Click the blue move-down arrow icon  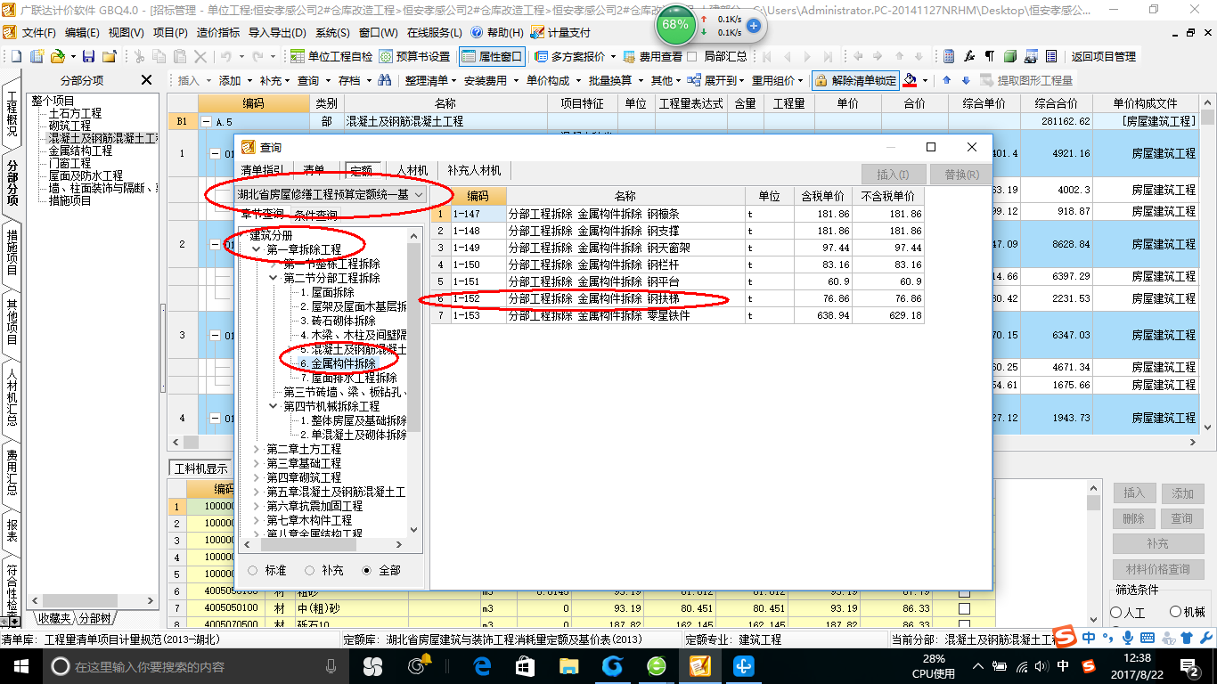pyautogui.click(x=966, y=80)
